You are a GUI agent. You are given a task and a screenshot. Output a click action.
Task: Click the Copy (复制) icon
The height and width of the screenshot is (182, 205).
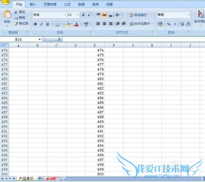(16, 18)
